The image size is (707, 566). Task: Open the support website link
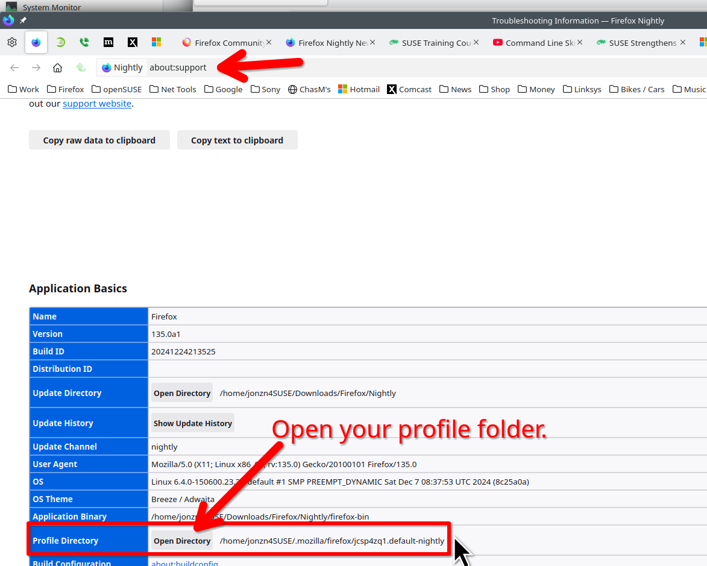97,104
